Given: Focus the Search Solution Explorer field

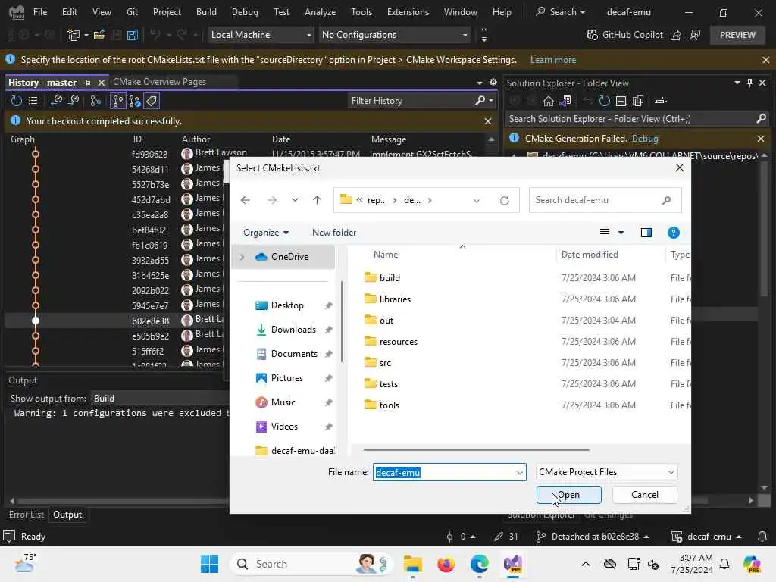Looking at the screenshot, I should (630, 119).
